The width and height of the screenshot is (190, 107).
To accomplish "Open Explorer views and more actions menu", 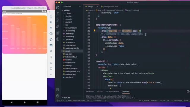I will pos(80,7).
